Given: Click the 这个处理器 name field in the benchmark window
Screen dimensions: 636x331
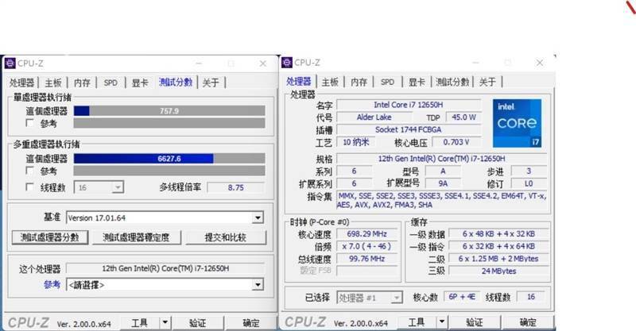Looking at the screenshot, I should point(165,268).
